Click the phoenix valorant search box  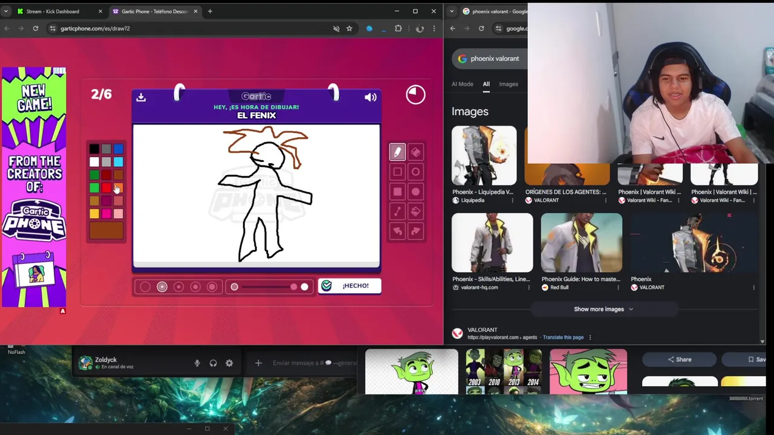coord(491,59)
